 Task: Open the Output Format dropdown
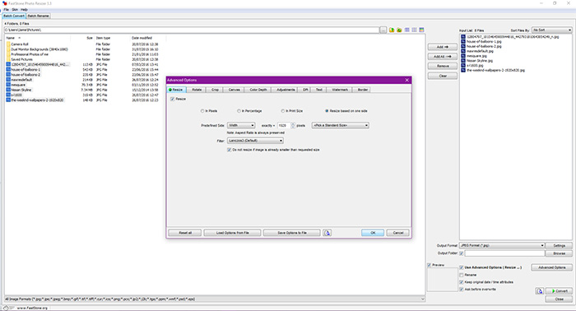(502, 245)
